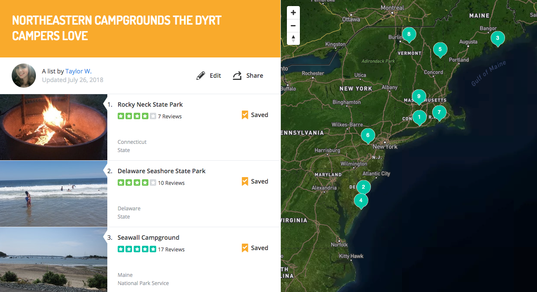Click the pencil Edit icon
This screenshot has height=292, width=537.
point(201,76)
